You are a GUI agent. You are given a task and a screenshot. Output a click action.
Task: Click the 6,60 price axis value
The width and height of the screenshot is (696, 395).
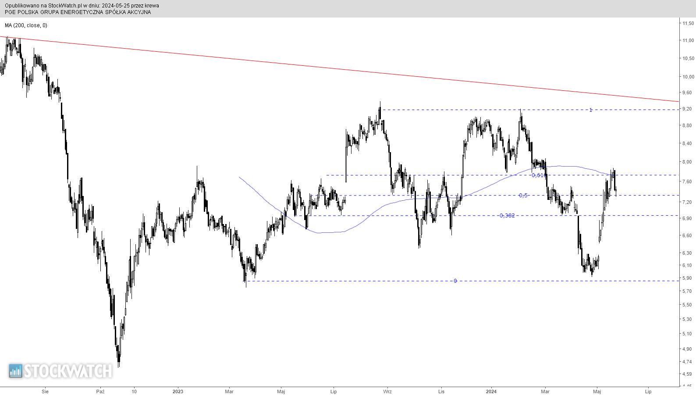coord(687,235)
